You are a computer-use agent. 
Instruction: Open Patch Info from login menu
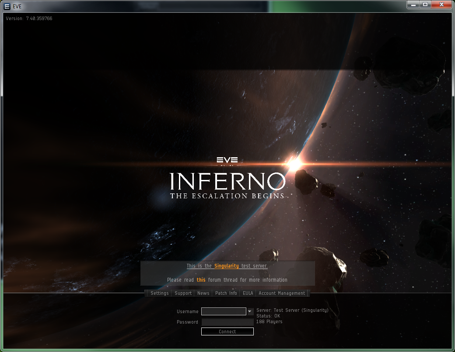pos(226,293)
